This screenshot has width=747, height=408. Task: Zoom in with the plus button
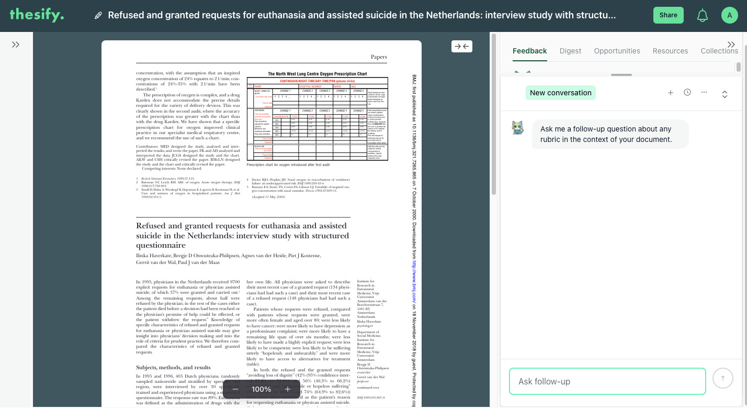click(288, 389)
